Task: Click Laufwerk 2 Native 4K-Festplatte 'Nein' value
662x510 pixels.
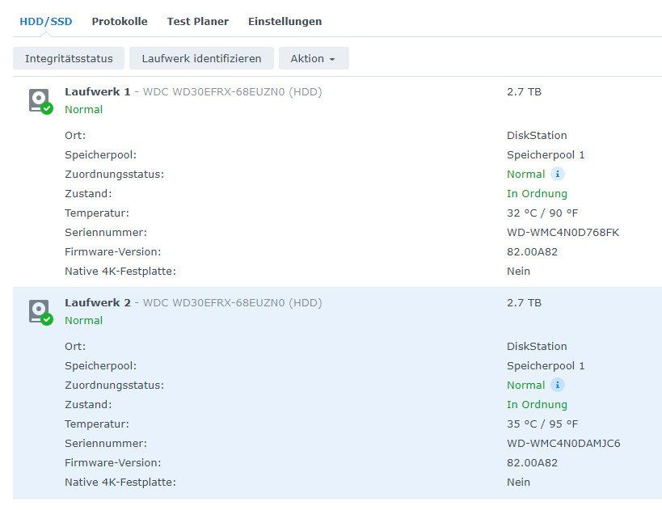Action: tap(518, 483)
